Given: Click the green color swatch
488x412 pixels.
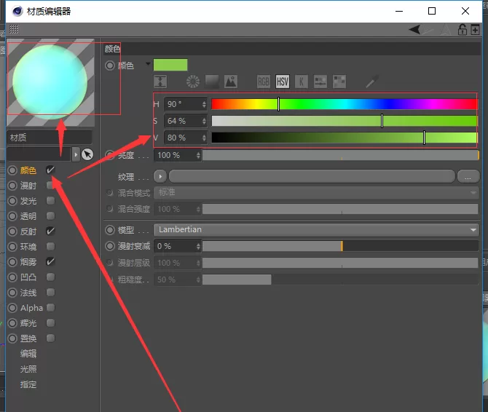Looking at the screenshot, I should (x=170, y=65).
